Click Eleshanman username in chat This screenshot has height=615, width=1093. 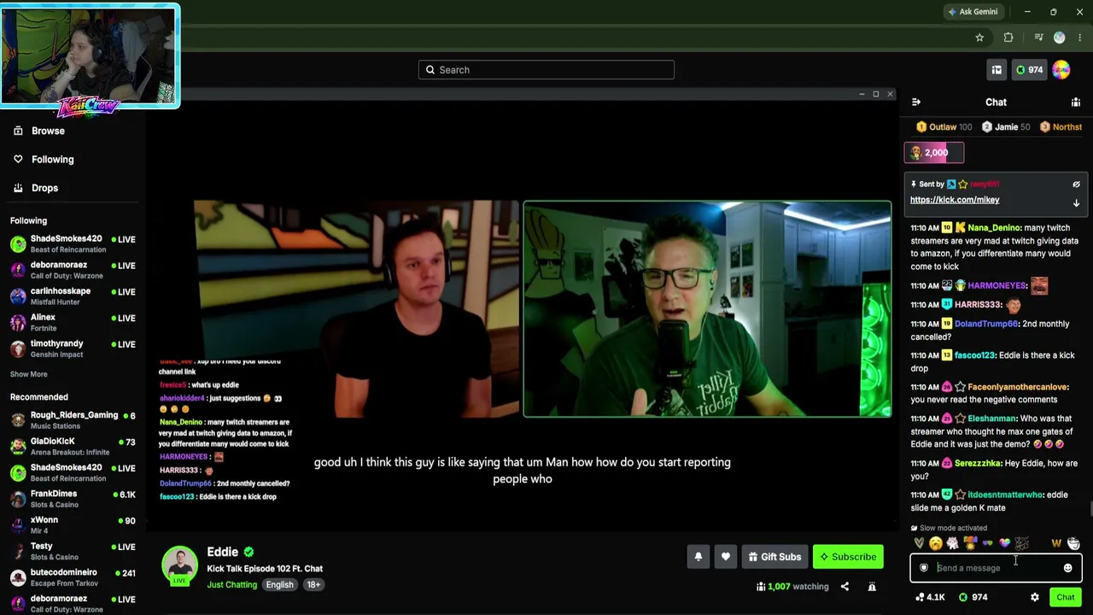991,419
